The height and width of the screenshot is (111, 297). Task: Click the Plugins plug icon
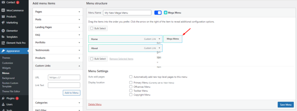[x=3, y=98]
